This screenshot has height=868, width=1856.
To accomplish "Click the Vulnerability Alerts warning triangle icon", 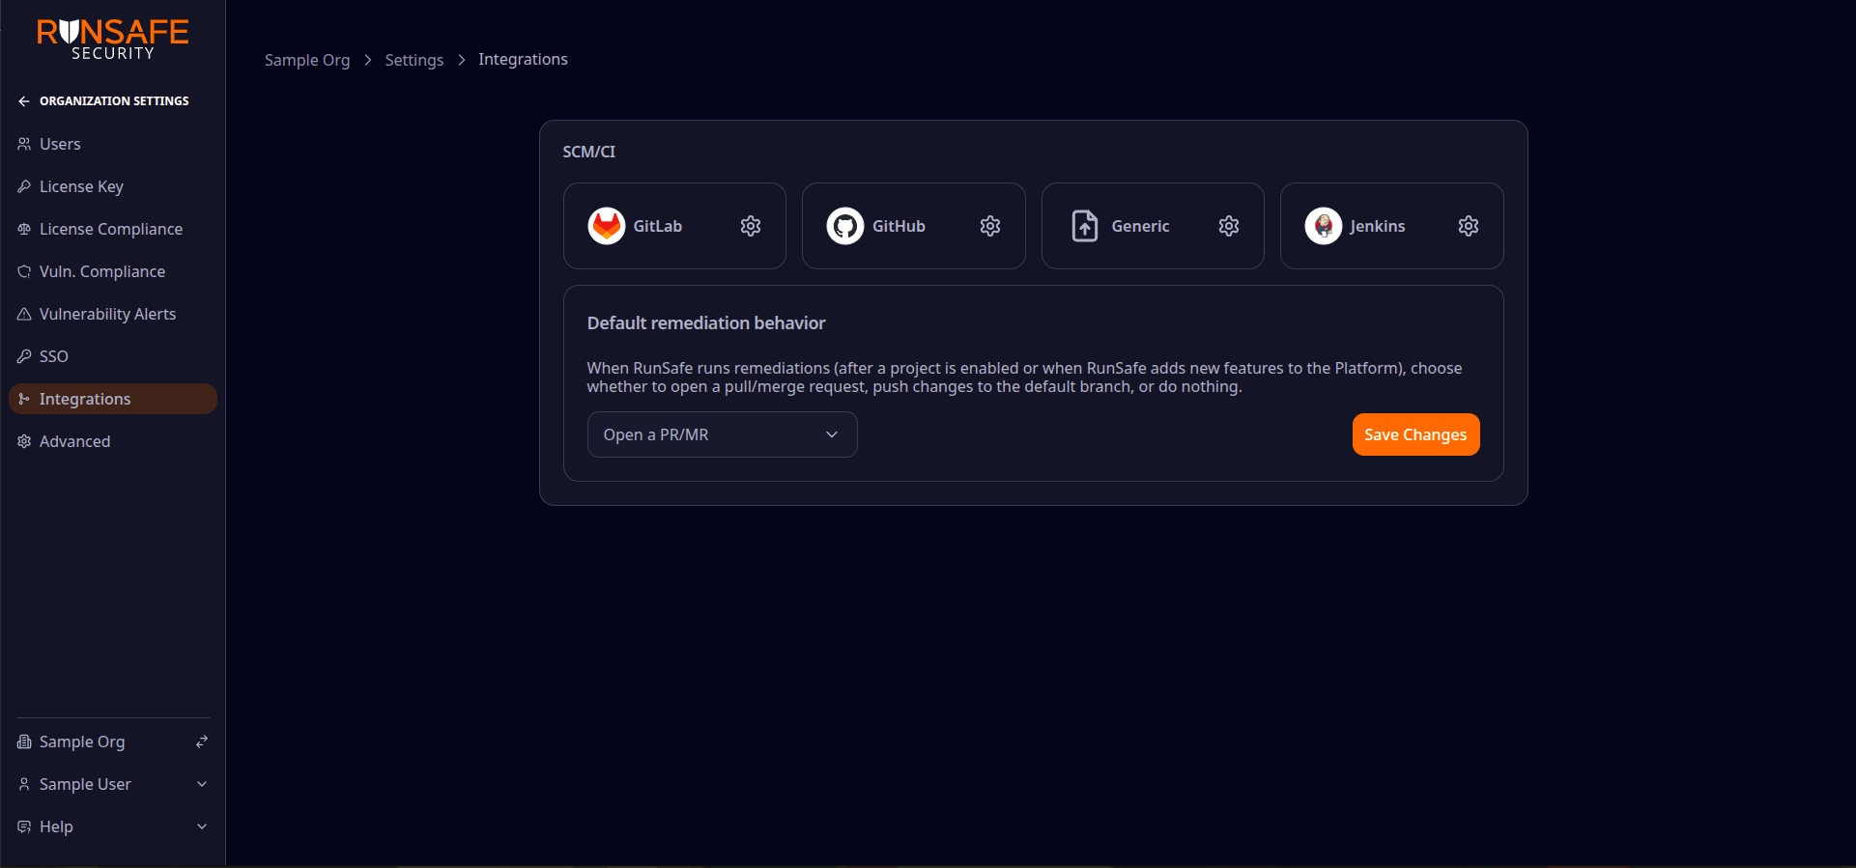I will [24, 314].
